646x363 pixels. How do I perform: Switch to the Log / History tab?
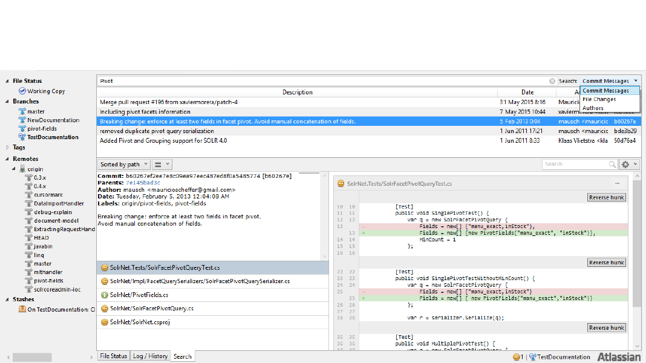click(x=151, y=356)
